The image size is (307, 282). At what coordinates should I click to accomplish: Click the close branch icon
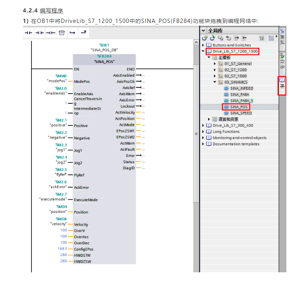[x=83, y=33]
